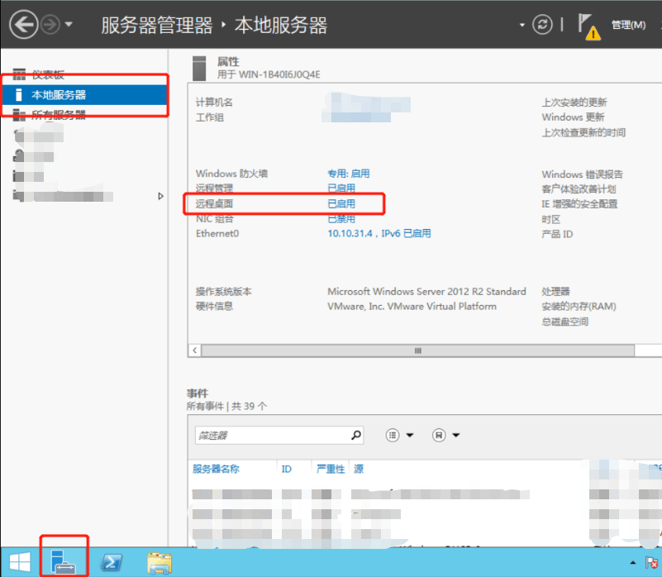Click the 客户体验改善计划 label
Screen dimensions: 662x577
pyautogui.click(x=579, y=188)
